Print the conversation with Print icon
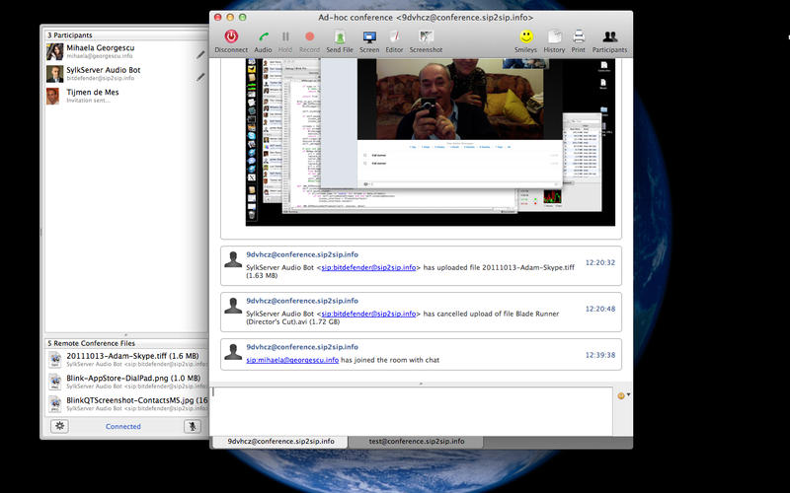Viewport: 790px width, 493px height. 579,36
